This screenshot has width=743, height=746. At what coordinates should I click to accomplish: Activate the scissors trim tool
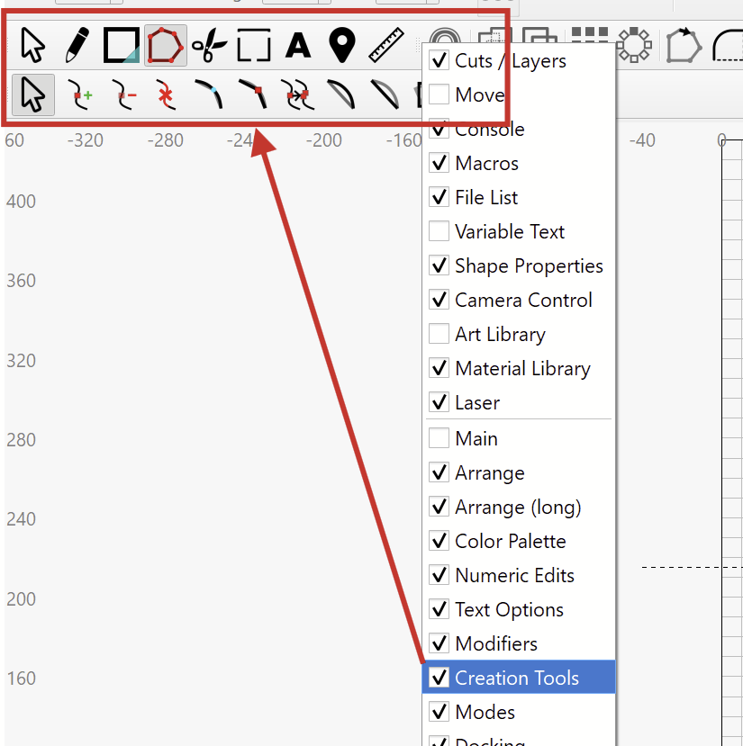209,44
